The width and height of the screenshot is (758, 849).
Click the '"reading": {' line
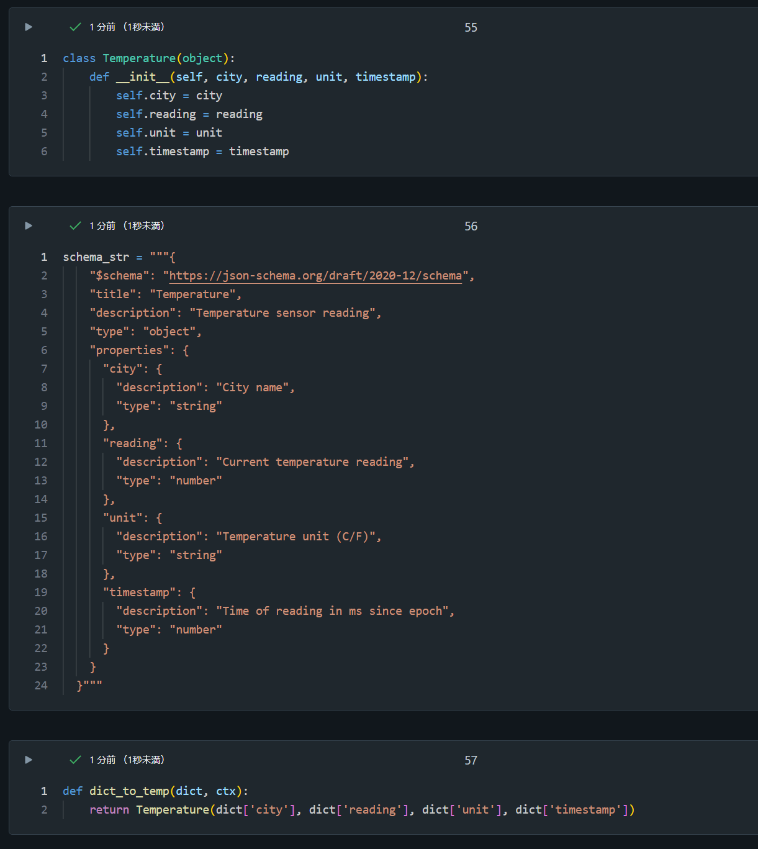(x=143, y=443)
